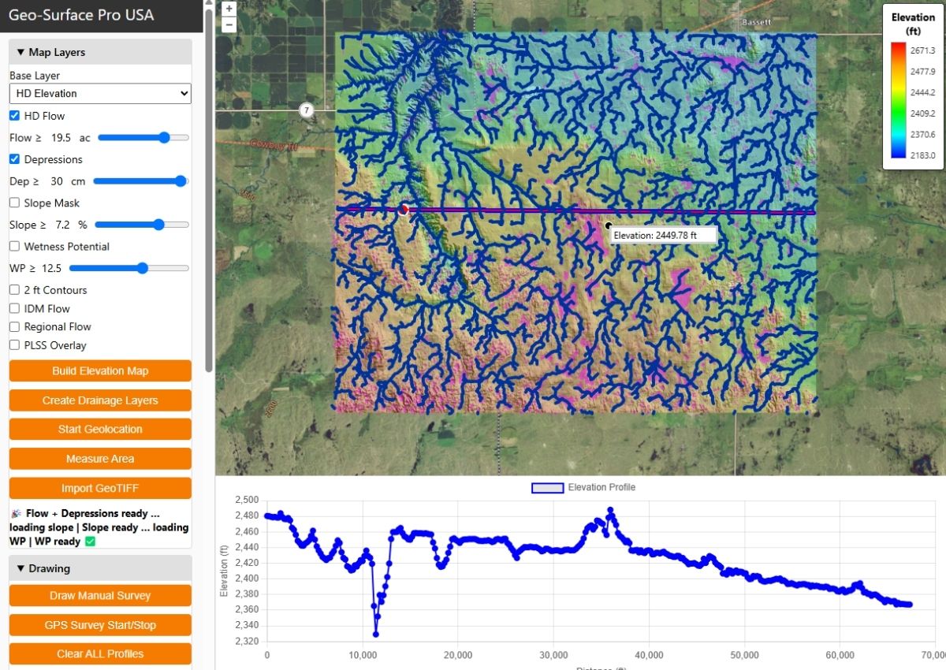
Task: Start a manual survey with Draw Manual Survey
Action: [x=100, y=596]
